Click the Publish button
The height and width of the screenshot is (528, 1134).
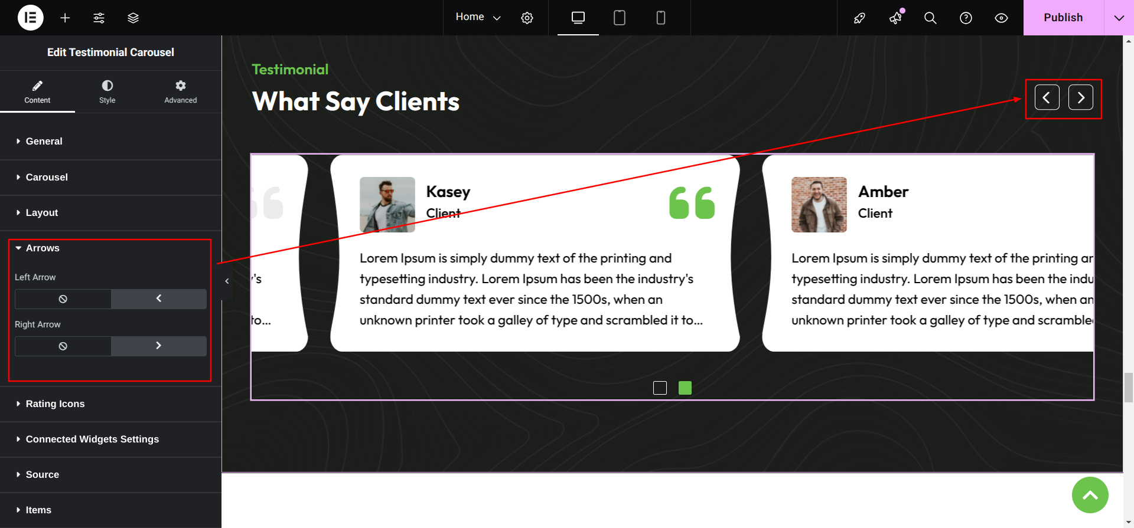point(1063,18)
